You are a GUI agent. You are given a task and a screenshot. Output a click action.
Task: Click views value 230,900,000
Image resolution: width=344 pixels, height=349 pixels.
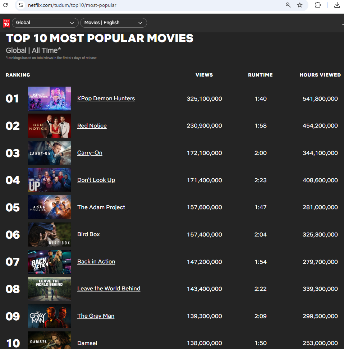204,126
